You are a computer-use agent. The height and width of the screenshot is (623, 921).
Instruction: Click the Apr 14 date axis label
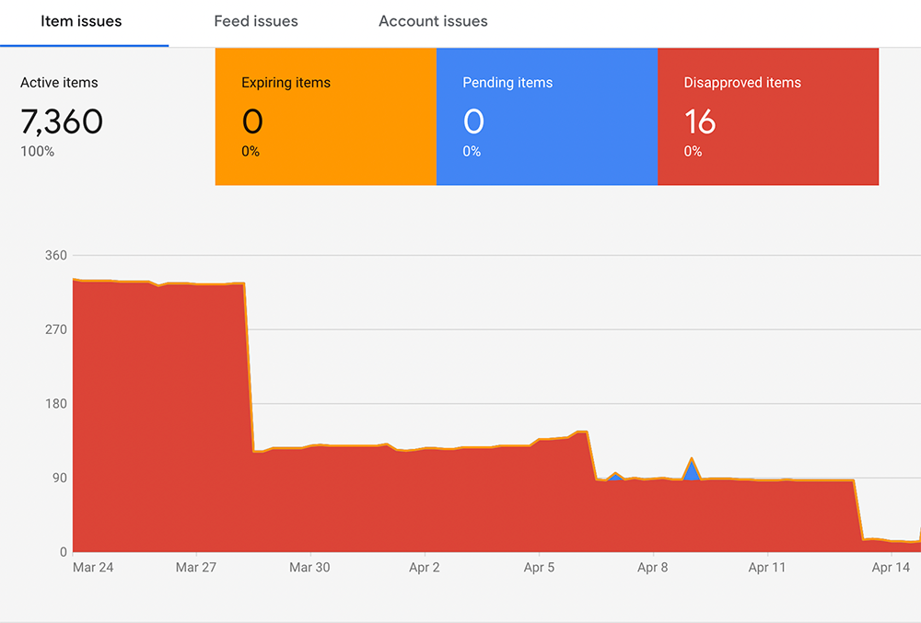coord(891,567)
